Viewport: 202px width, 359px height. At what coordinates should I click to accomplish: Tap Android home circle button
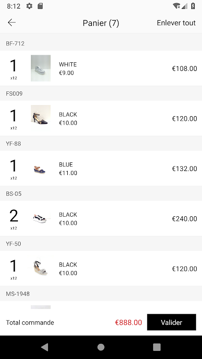[101, 347]
